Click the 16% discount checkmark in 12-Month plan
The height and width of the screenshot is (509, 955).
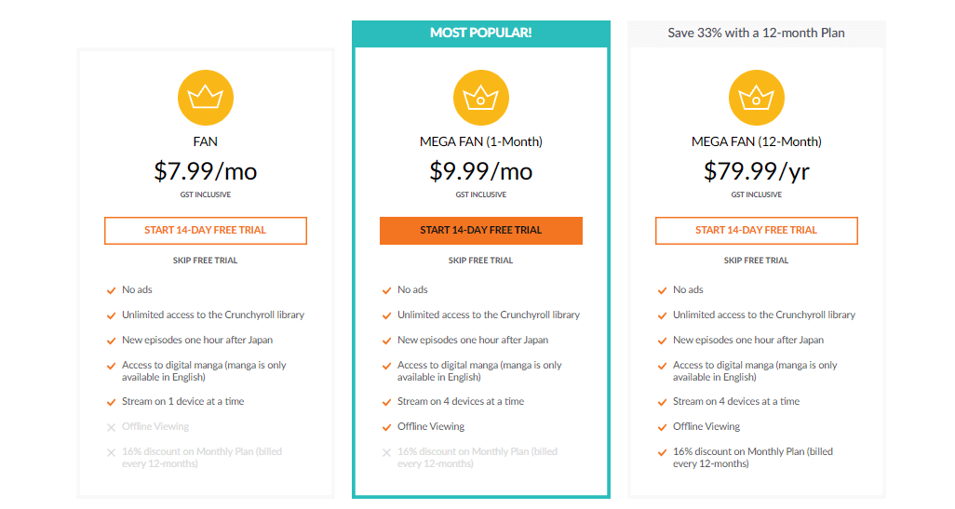click(662, 452)
